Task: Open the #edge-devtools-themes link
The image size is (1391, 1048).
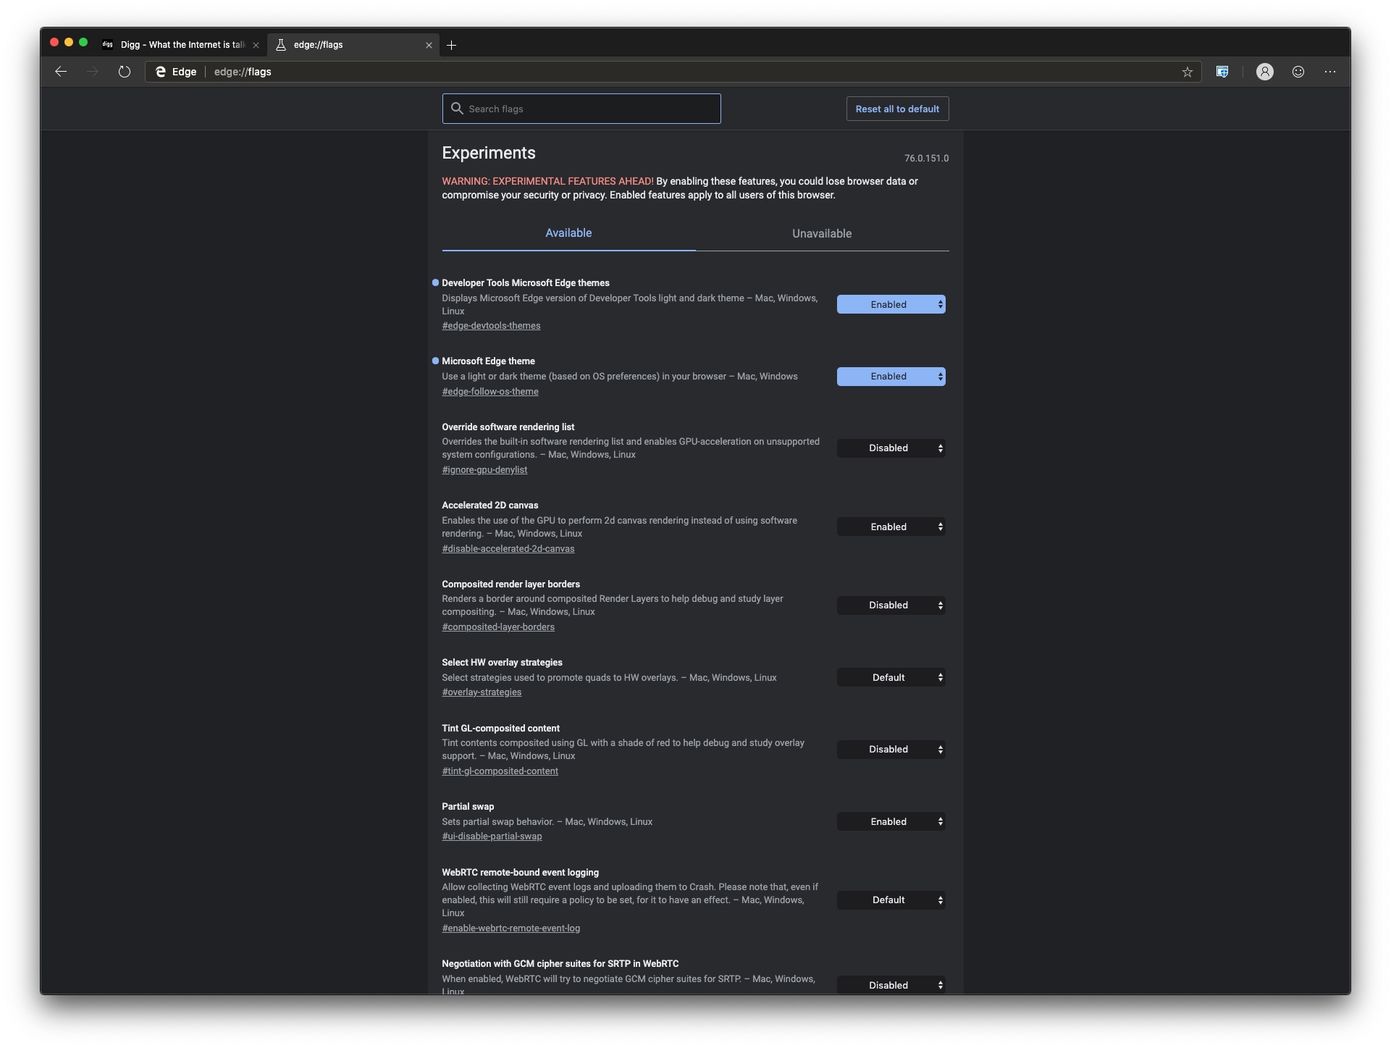Action: [x=491, y=326]
